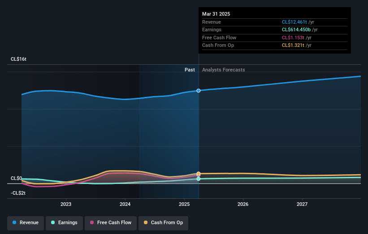Click the blue Revenue data point marker
Image resolution: width=368 pixels, height=234 pixels.
tap(199, 91)
